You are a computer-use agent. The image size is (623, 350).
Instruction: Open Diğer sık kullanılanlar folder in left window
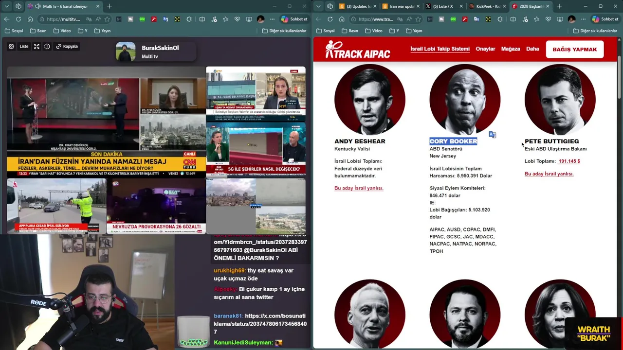(284, 31)
